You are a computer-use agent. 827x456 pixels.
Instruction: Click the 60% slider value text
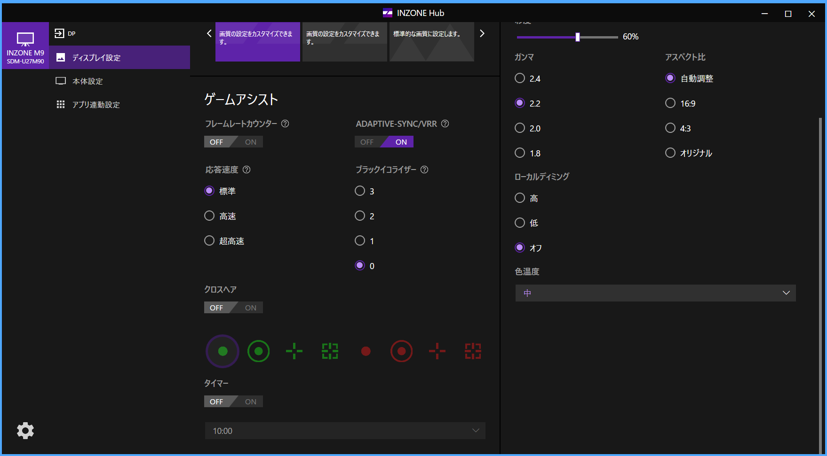coord(630,37)
